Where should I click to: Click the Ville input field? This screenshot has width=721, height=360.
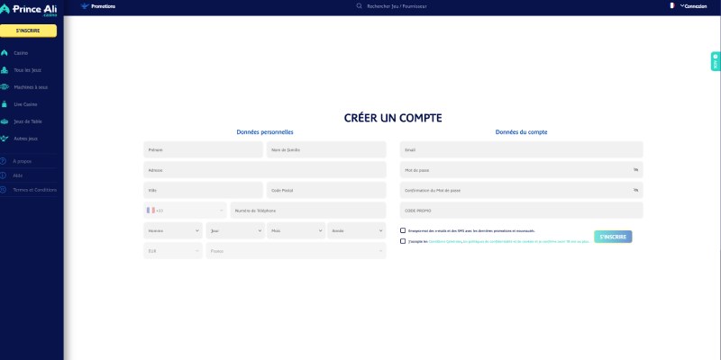coord(204,190)
